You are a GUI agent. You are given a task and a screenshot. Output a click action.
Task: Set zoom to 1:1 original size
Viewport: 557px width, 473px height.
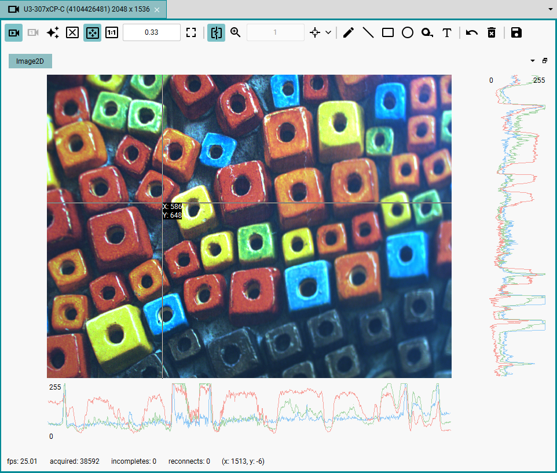coord(112,32)
